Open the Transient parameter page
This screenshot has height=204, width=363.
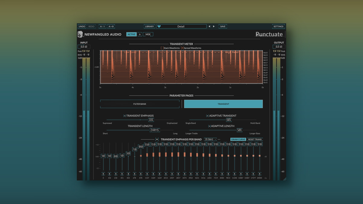click(223, 104)
